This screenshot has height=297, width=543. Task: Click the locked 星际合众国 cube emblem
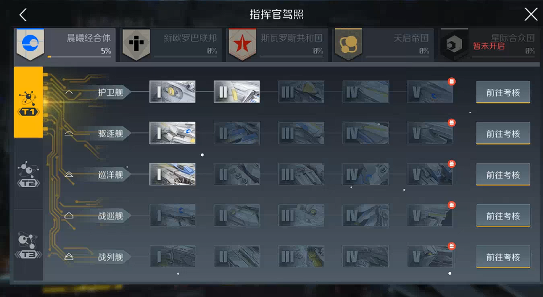pyautogui.click(x=454, y=44)
